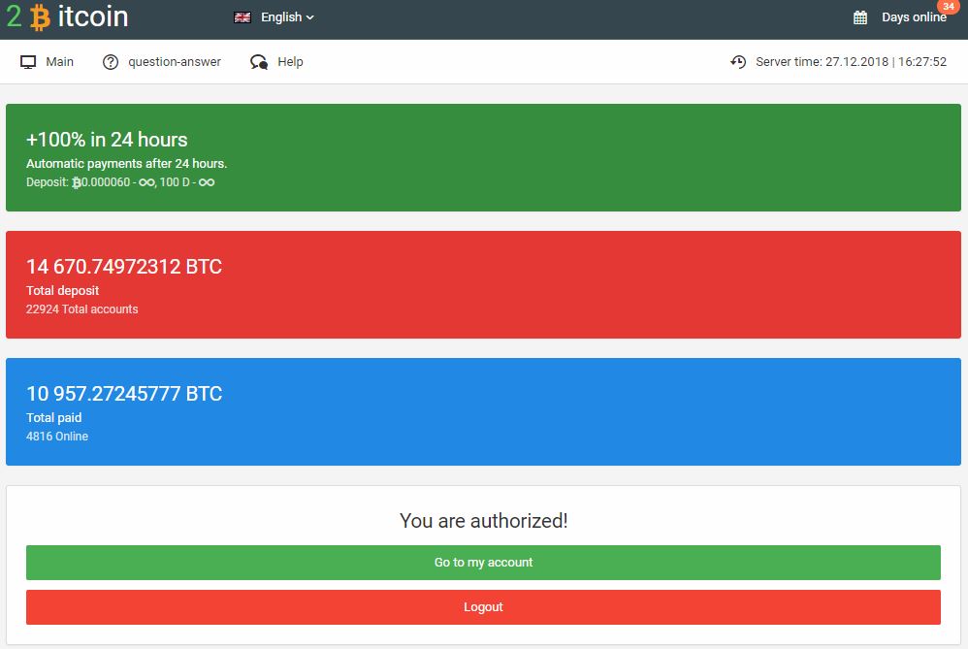
Task: Open the question-answer page
Action: tap(174, 62)
